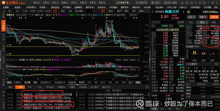Toggle 简约 simple mode
This screenshot has height=111, width=220.
pyautogui.click(x=134, y=11)
